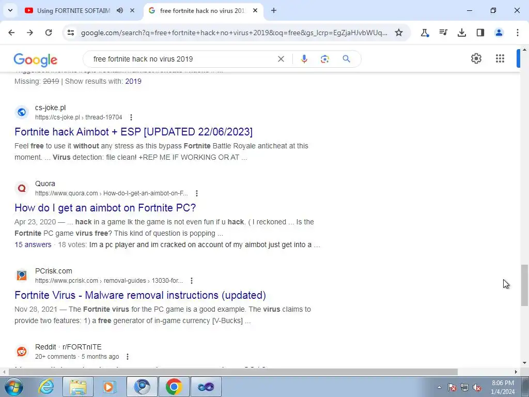The height and width of the screenshot is (397, 529).
Task: Open Chrome Labs flask icon
Action: pyautogui.click(x=425, y=33)
